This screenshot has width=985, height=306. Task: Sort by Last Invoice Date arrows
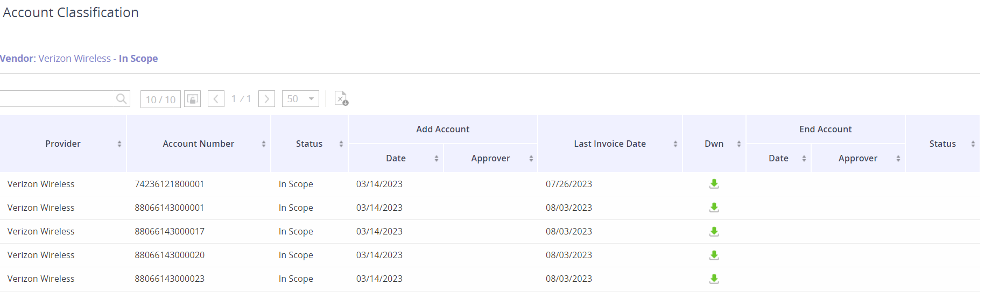pyautogui.click(x=676, y=144)
